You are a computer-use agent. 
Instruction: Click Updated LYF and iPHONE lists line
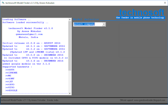37,52
